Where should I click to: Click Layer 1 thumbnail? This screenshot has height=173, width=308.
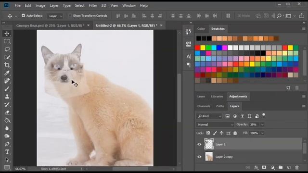[x=209, y=144]
